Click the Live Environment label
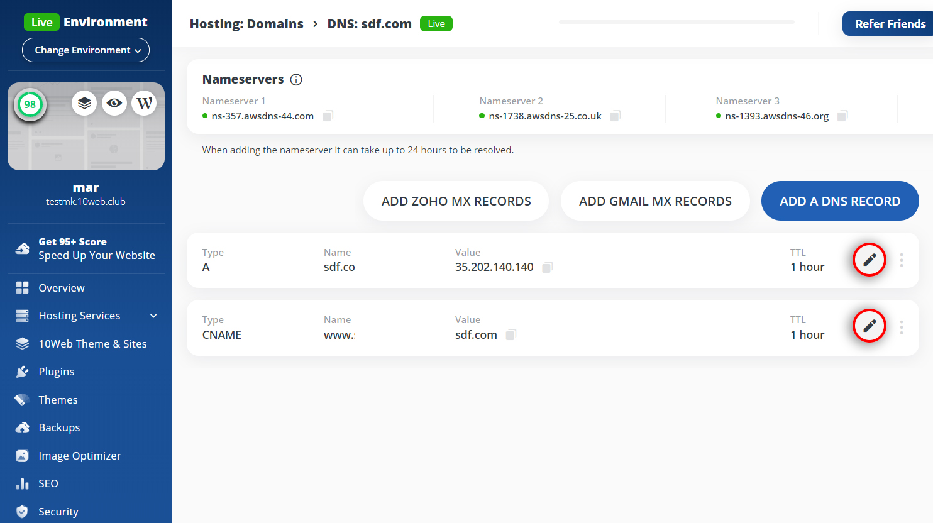The width and height of the screenshot is (933, 523). (86, 22)
